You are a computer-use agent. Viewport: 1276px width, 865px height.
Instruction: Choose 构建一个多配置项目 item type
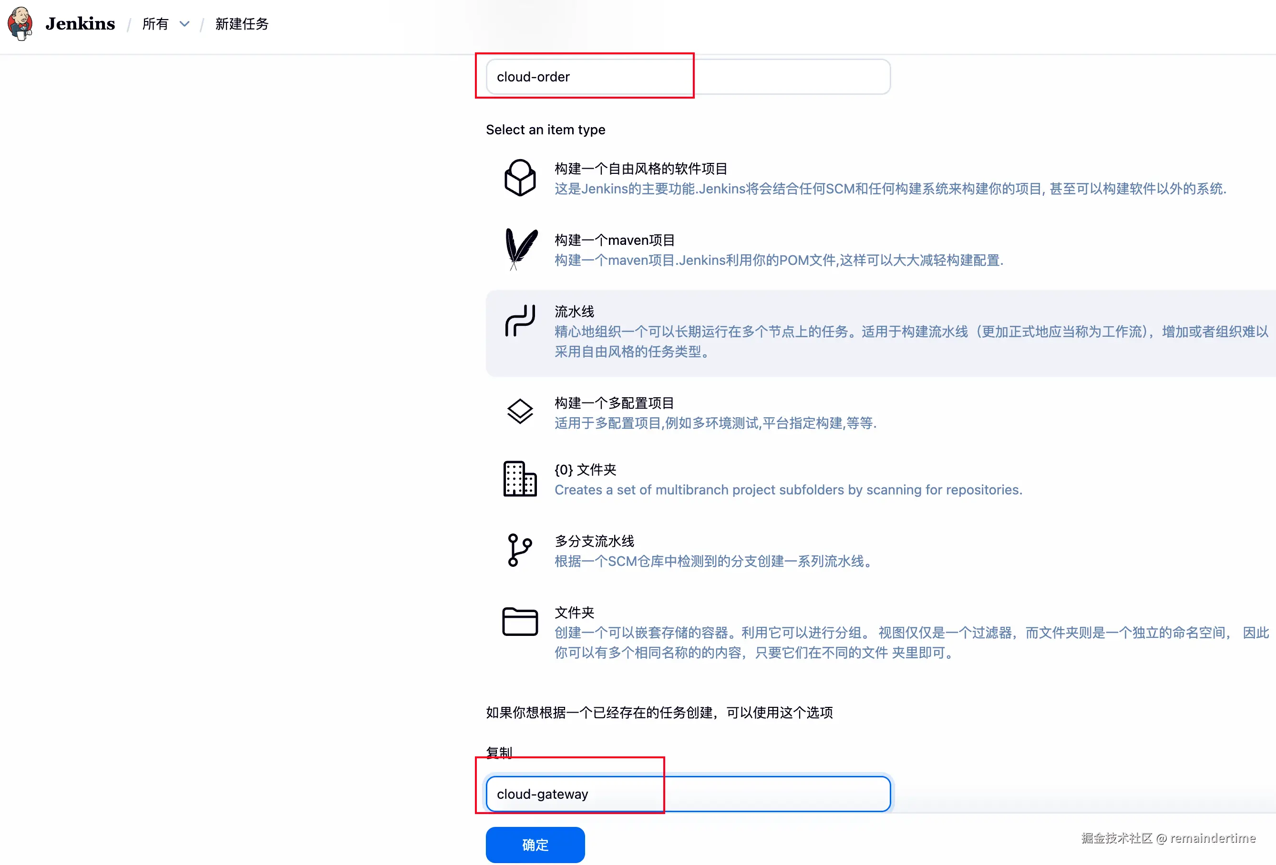point(614,403)
